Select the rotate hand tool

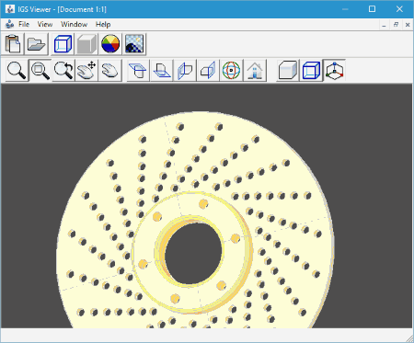(x=109, y=71)
